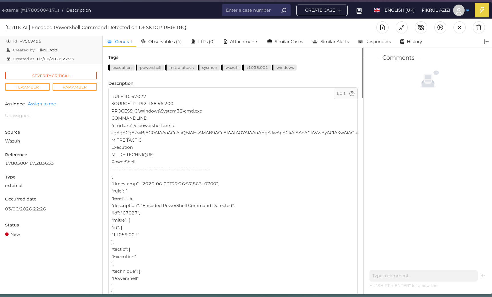Viewport: 492px width, 297px height.
Task: Open the user avatar menu
Action: pyautogui.click(x=459, y=10)
